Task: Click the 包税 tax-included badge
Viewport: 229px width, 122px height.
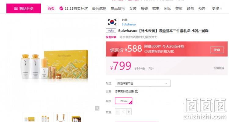Action: (x=111, y=31)
